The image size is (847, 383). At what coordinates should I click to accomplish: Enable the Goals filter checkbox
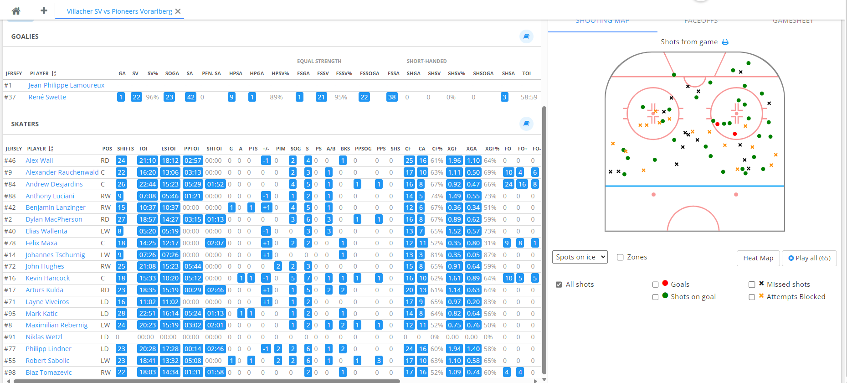tap(655, 285)
